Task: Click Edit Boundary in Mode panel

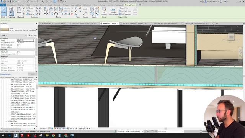Action: pos(104,11)
